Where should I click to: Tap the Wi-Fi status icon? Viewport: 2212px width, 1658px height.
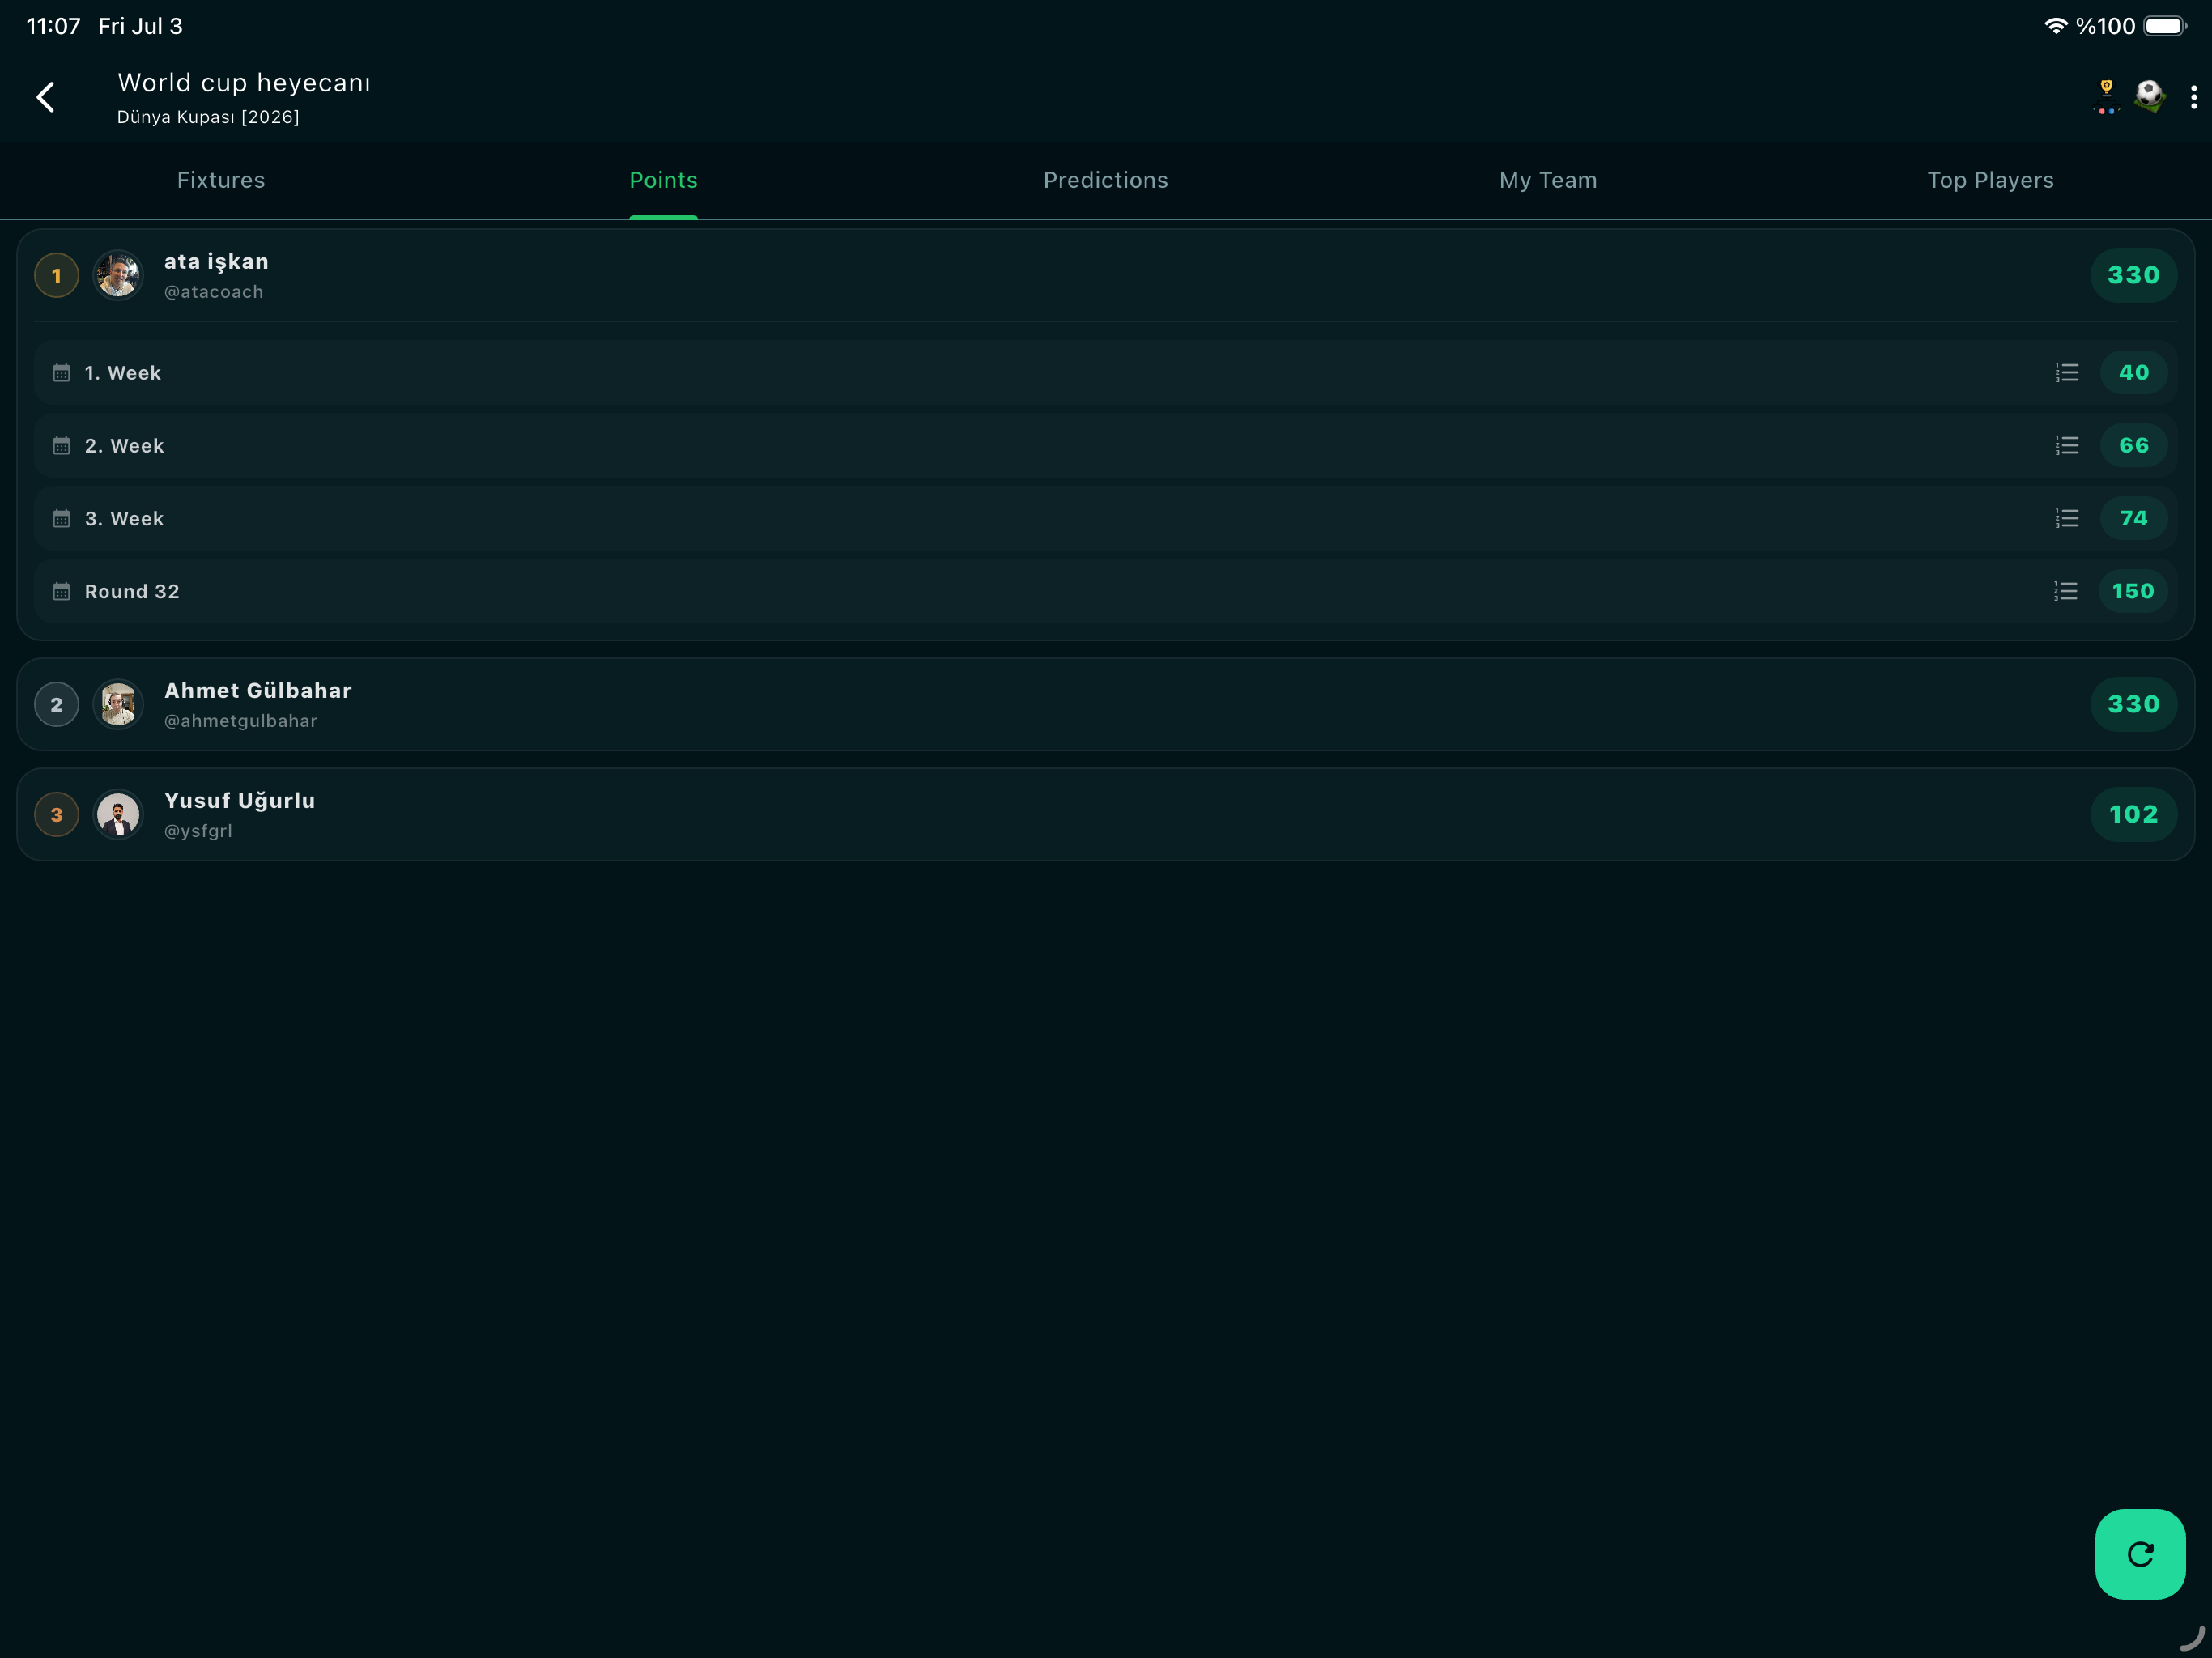pos(2055,26)
